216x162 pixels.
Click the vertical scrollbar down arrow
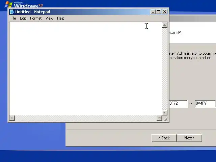point(164,113)
